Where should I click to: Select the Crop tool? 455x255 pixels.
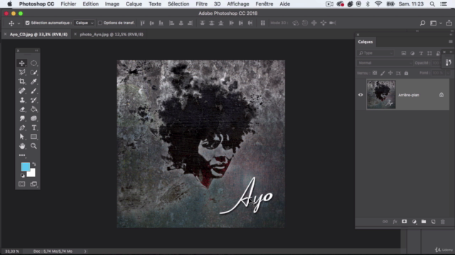click(x=22, y=81)
